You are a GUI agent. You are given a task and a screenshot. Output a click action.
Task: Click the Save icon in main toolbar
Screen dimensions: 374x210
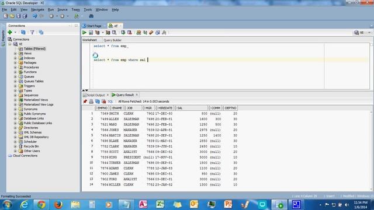[x=18, y=16]
